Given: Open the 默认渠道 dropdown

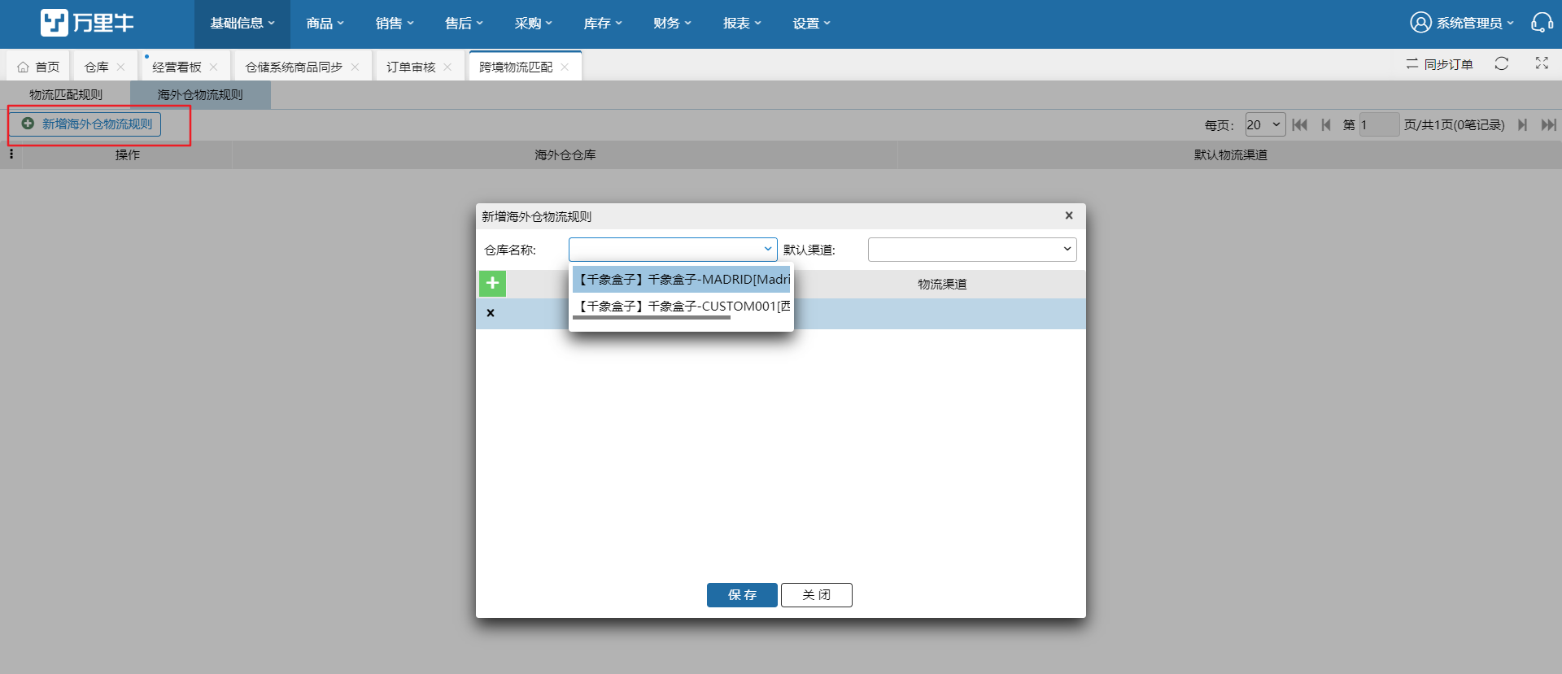Looking at the screenshot, I should (972, 250).
